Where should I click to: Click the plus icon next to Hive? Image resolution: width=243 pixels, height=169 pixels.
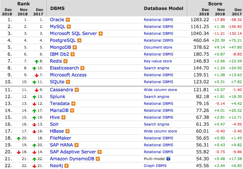pos(63,117)
